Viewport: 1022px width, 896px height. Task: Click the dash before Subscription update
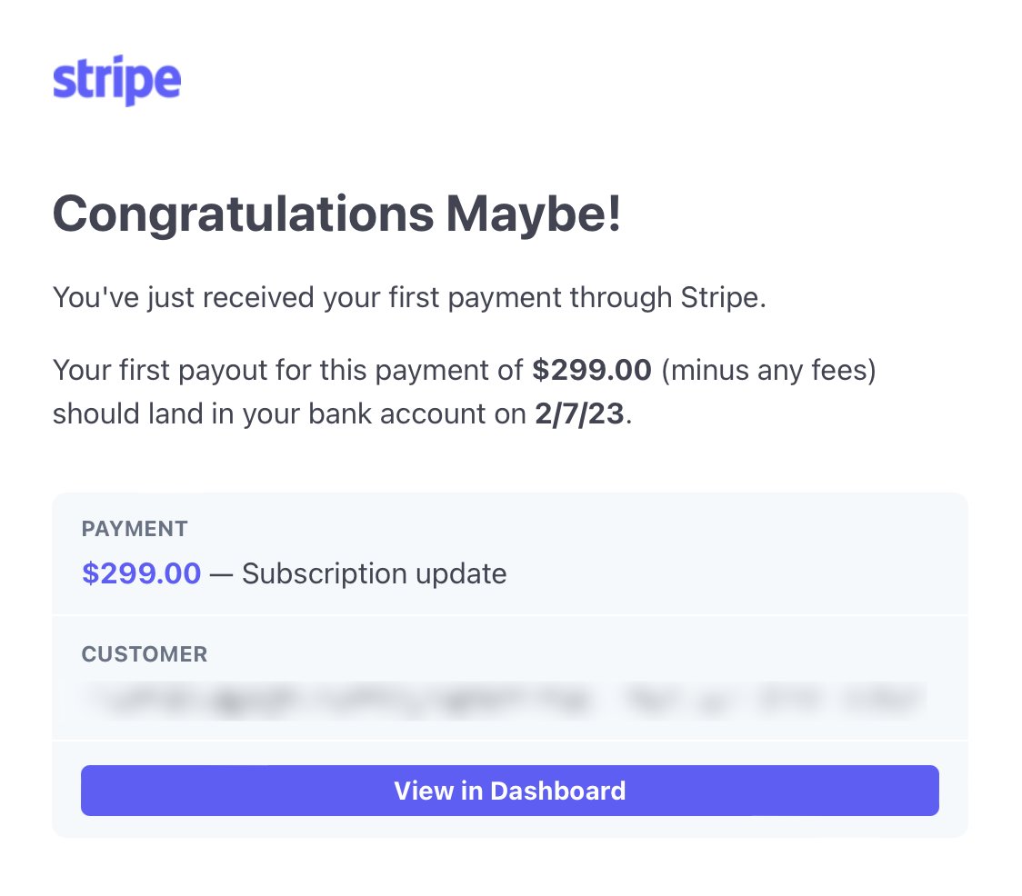(x=221, y=574)
